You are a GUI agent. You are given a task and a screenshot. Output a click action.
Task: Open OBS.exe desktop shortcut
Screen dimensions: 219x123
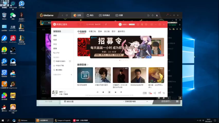click(13, 51)
